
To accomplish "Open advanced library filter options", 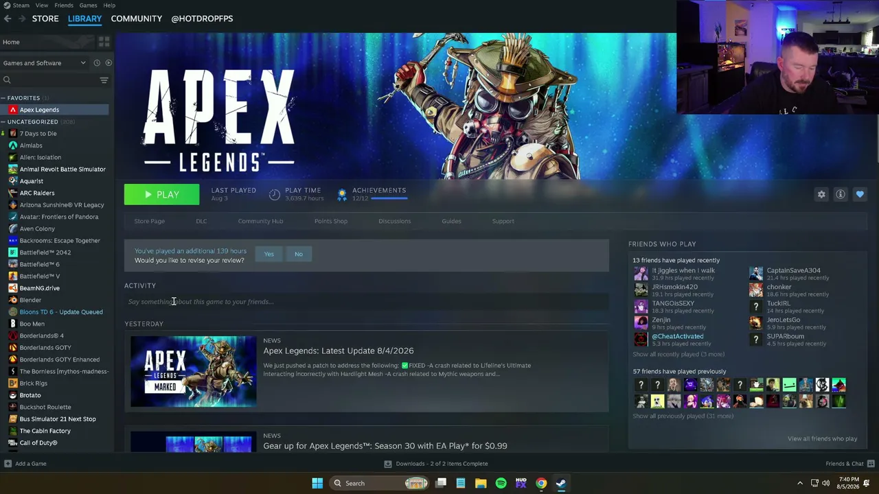I will (x=104, y=80).
